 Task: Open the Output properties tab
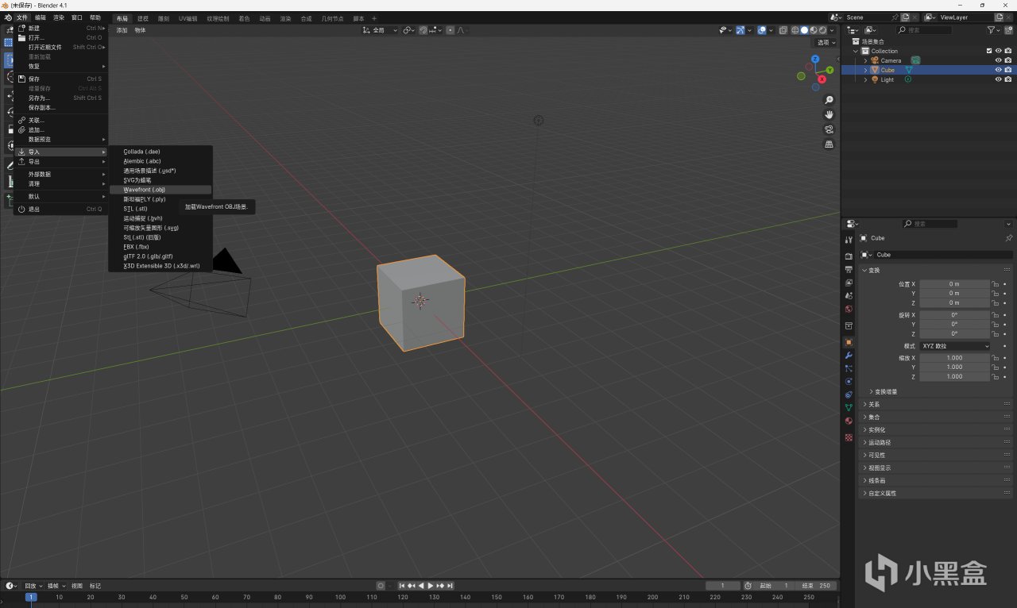tap(849, 269)
